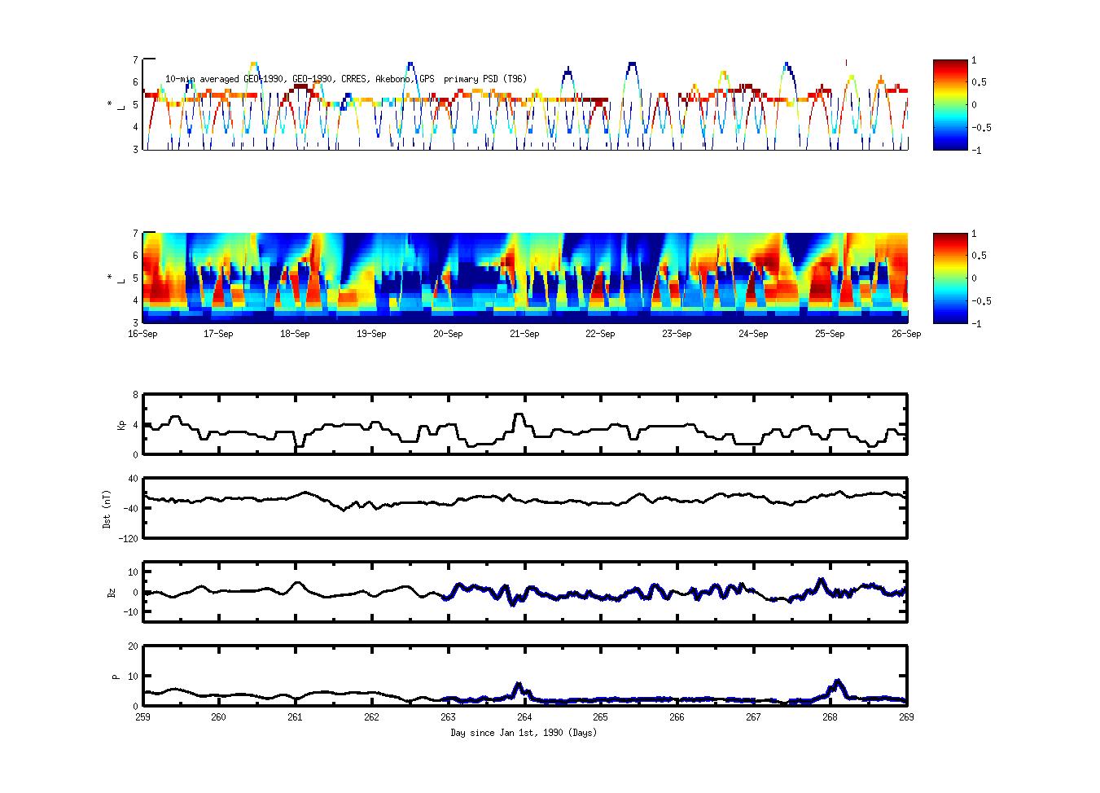Viewport: 1100px width, 793px height.
Task: Select the 19-Sep date tick label
Action: pos(371,334)
